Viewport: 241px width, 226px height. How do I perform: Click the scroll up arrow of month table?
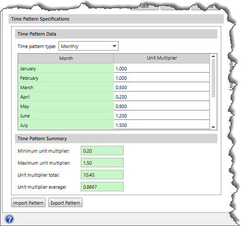[213, 56]
